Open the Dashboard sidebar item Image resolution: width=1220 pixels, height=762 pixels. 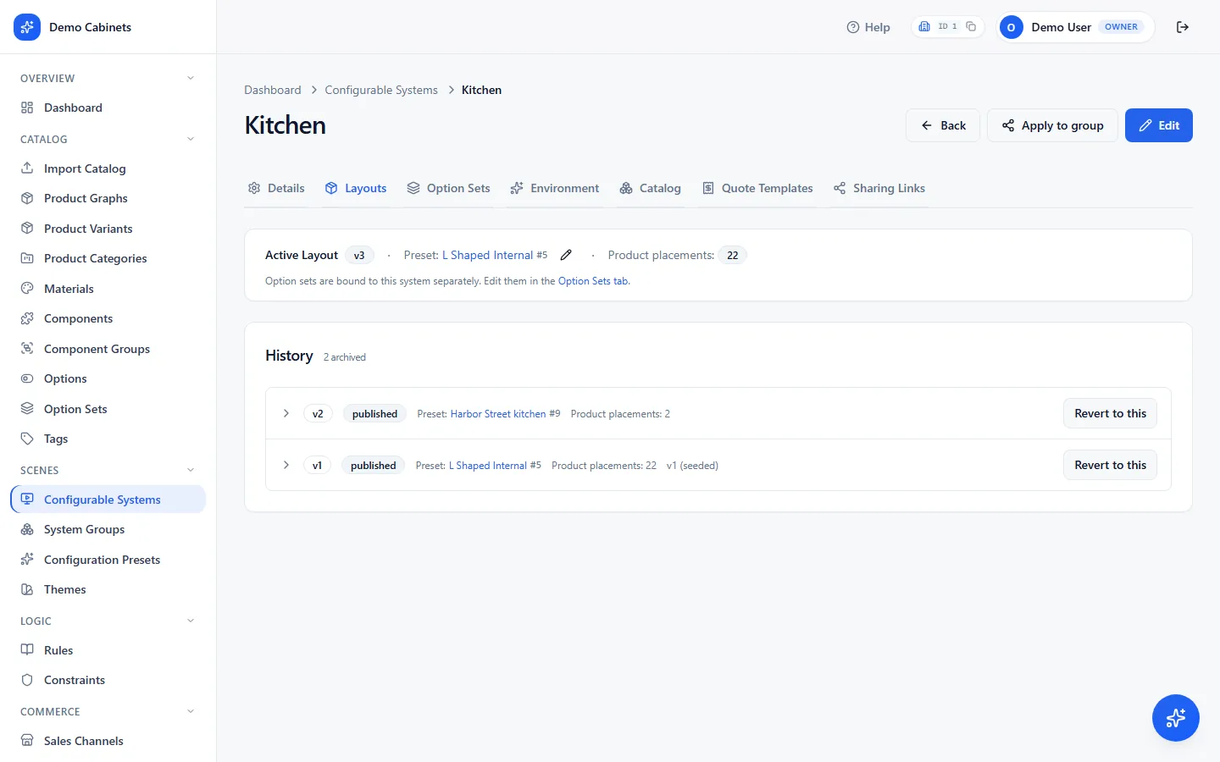[x=108, y=108]
